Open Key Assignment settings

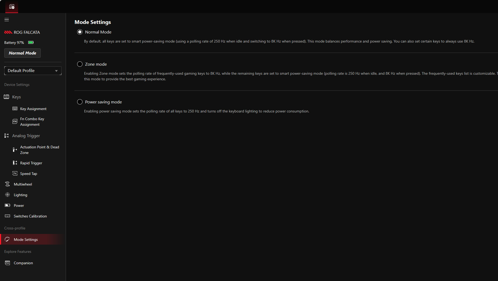click(33, 109)
